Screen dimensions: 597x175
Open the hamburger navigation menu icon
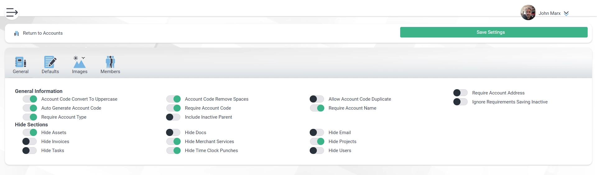pos(12,12)
